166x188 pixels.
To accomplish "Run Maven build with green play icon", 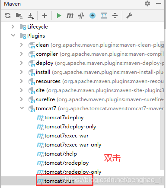I will (x=59, y=16).
